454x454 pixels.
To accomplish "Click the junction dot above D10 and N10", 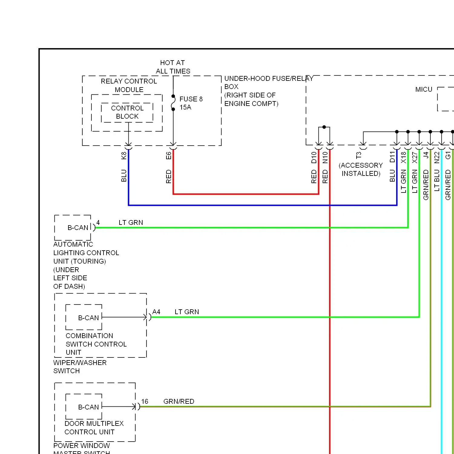I will click(x=324, y=127).
